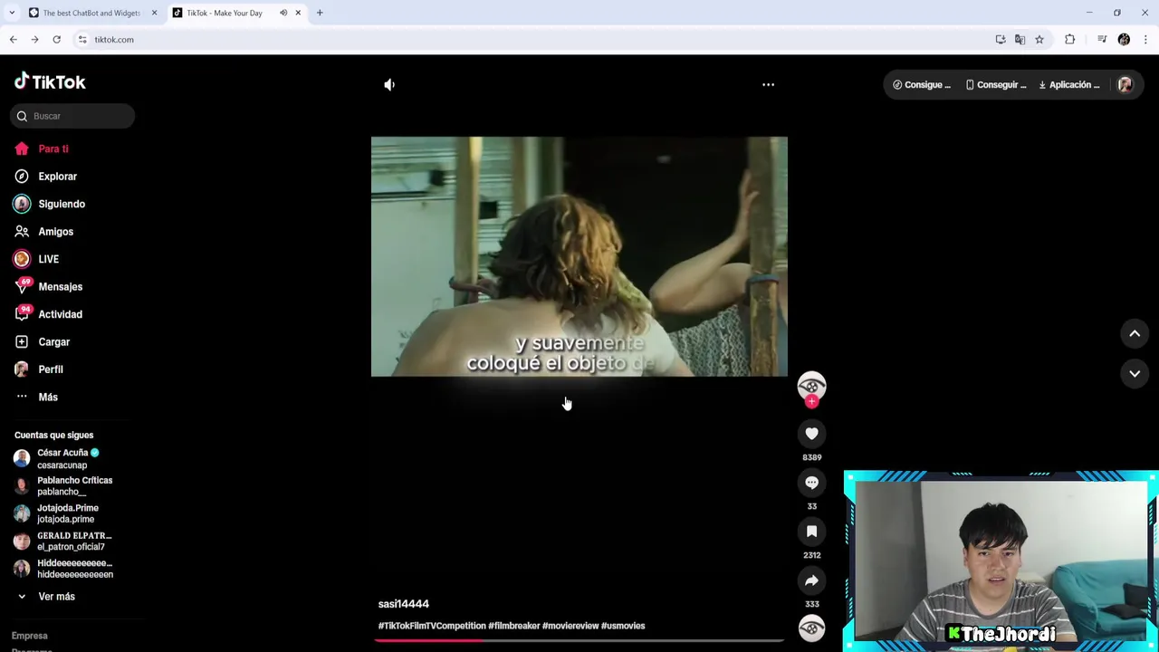This screenshot has height=652, width=1159.
Task: Open creator avatar beside the video
Action: [x=811, y=385]
